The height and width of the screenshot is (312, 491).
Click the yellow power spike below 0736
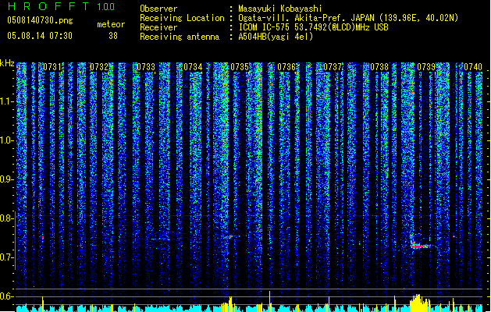(269, 300)
